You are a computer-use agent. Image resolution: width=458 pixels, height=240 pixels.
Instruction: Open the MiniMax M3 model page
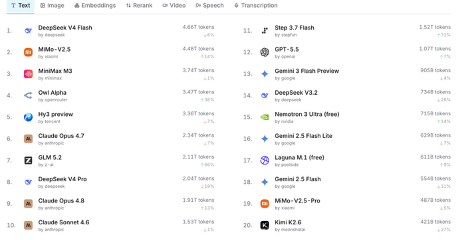point(55,71)
